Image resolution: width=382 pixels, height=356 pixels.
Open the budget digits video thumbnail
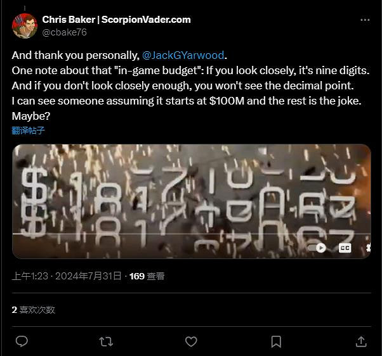point(192,201)
